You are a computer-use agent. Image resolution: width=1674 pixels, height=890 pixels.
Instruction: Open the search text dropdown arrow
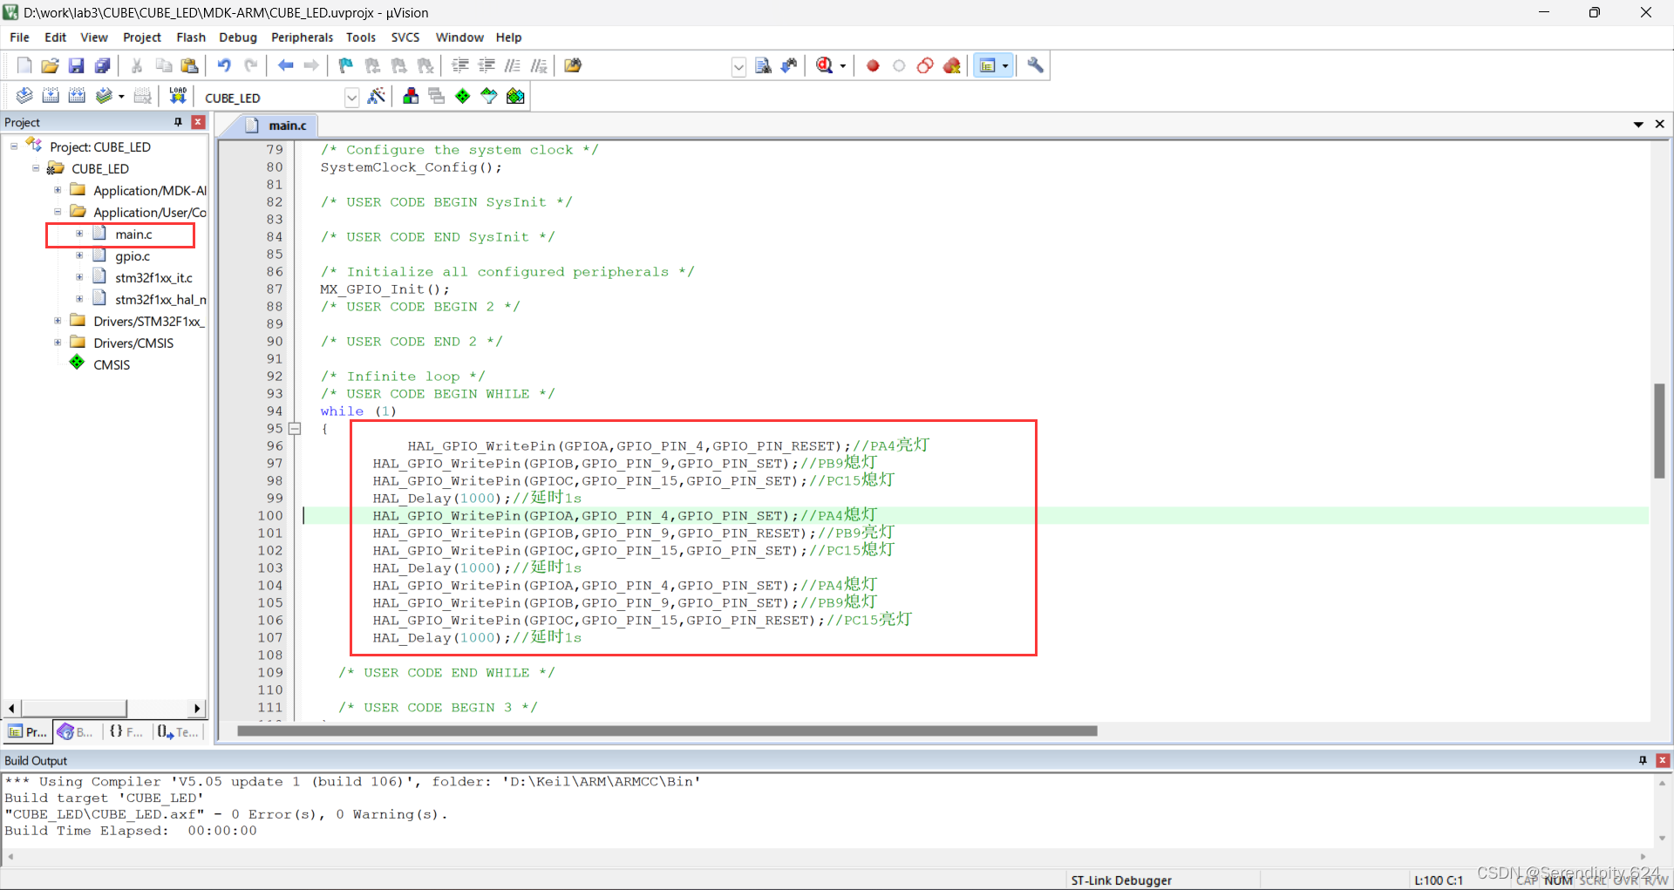pos(738,66)
